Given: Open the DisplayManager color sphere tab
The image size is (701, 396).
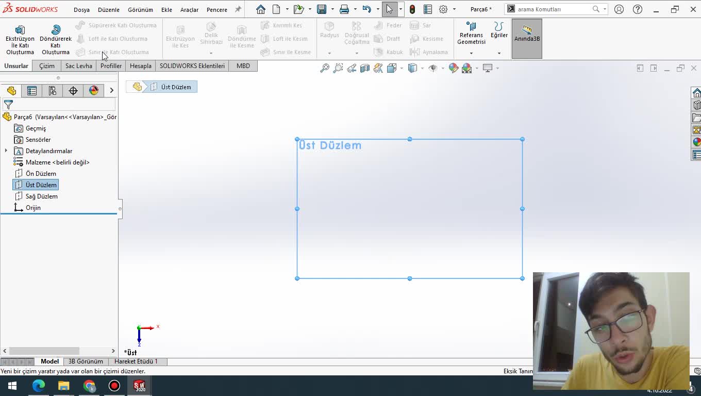Looking at the screenshot, I should point(94,91).
